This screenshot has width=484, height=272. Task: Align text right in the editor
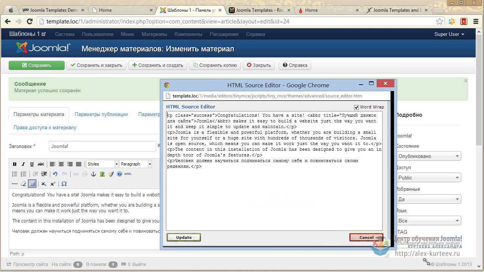[70, 164]
